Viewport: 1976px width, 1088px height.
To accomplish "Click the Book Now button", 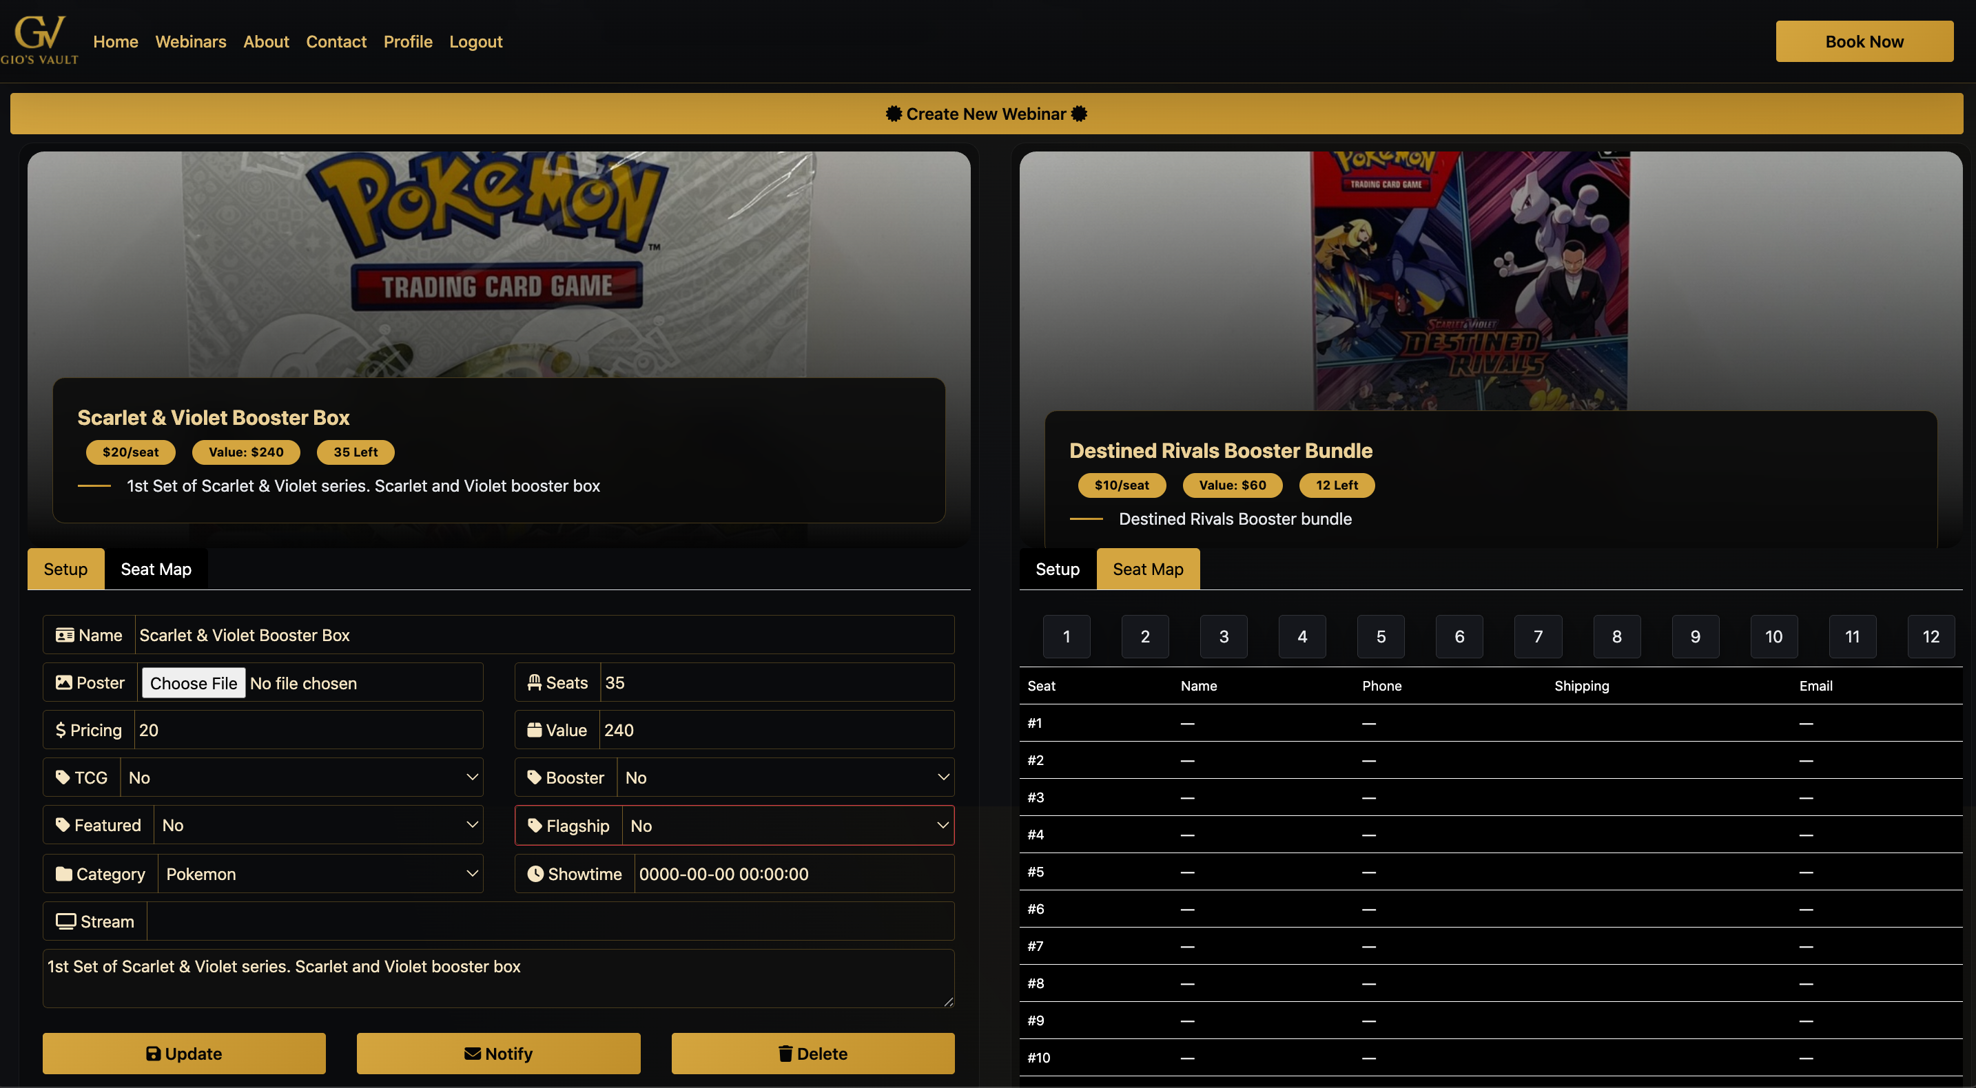I will [x=1863, y=41].
